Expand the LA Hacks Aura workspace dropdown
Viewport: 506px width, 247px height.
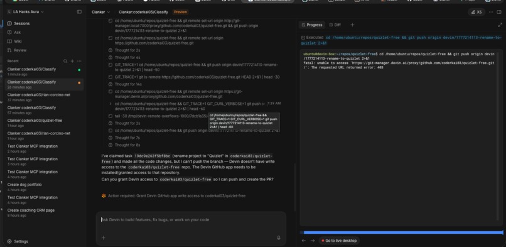coord(26,12)
